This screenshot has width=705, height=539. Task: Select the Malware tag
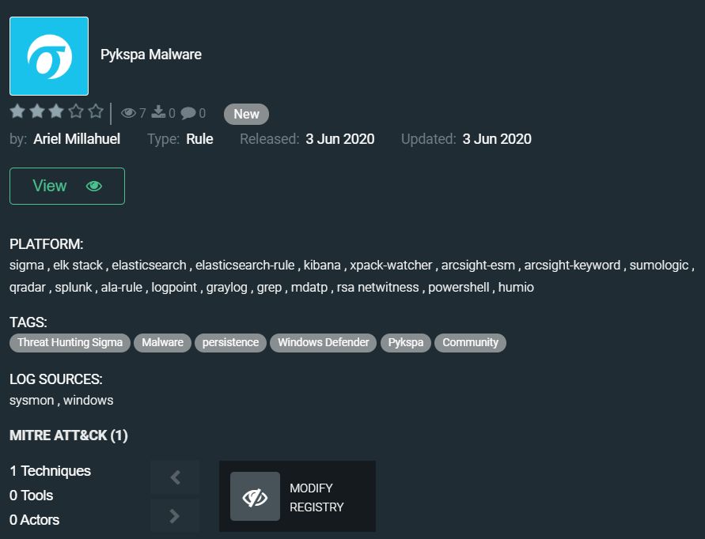(162, 343)
